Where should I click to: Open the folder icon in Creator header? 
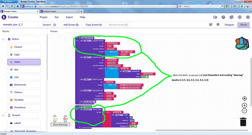pyautogui.click(x=215, y=17)
